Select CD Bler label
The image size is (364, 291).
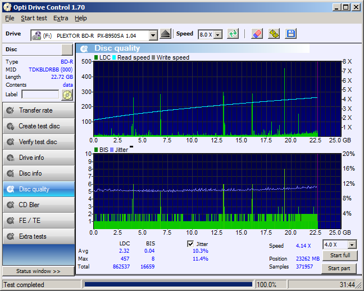29,205
